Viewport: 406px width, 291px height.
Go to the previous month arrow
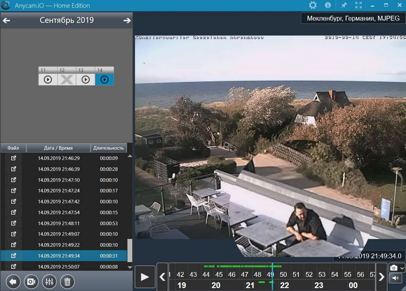point(6,21)
